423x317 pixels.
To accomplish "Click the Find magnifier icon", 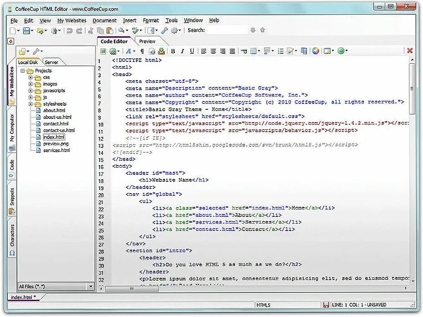I will point(121,31).
